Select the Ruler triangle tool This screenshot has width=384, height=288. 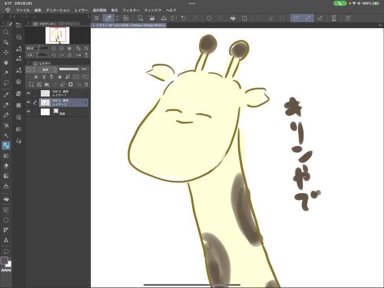click(6, 230)
